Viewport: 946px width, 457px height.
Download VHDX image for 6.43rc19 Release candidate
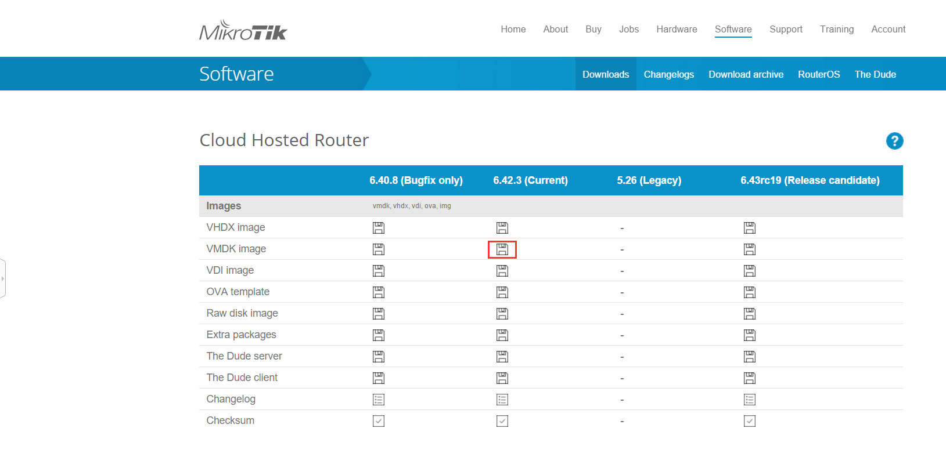tap(750, 228)
